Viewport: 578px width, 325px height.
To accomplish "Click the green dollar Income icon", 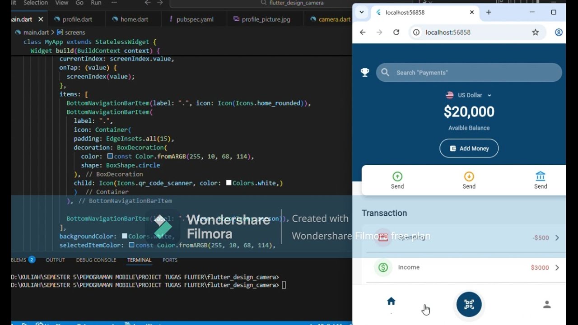I will [x=383, y=267].
